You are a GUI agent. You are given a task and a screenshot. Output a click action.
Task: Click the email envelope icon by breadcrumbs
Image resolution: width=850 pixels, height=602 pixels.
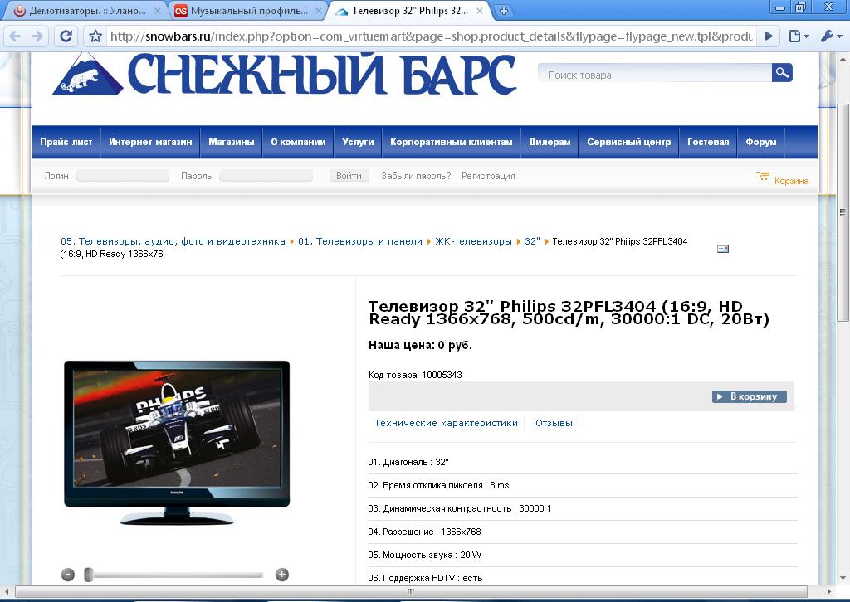723,249
